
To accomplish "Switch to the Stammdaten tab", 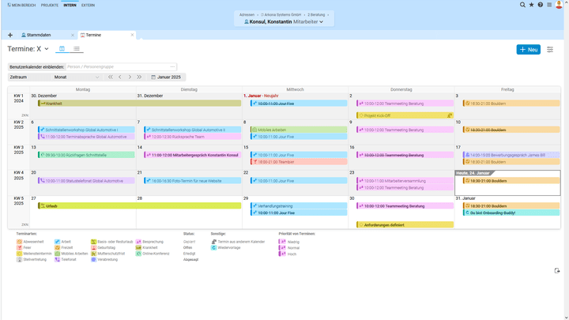I will pyautogui.click(x=38, y=35).
